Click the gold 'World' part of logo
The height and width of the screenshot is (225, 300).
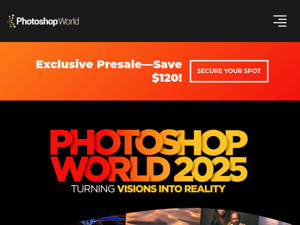[69, 21]
